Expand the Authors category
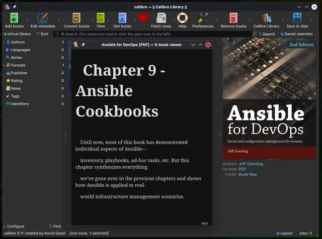The image size is (322, 239). pos(4,42)
